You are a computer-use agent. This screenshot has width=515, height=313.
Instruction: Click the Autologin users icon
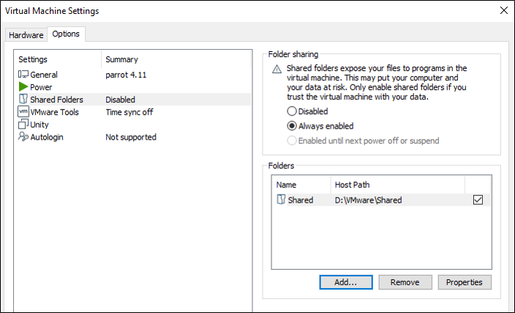click(x=23, y=137)
